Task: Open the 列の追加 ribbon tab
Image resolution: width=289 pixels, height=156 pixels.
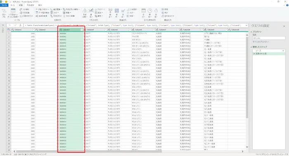Action: point(31,5)
